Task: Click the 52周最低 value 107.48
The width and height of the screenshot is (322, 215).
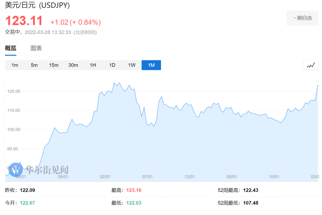Action: click(x=251, y=203)
